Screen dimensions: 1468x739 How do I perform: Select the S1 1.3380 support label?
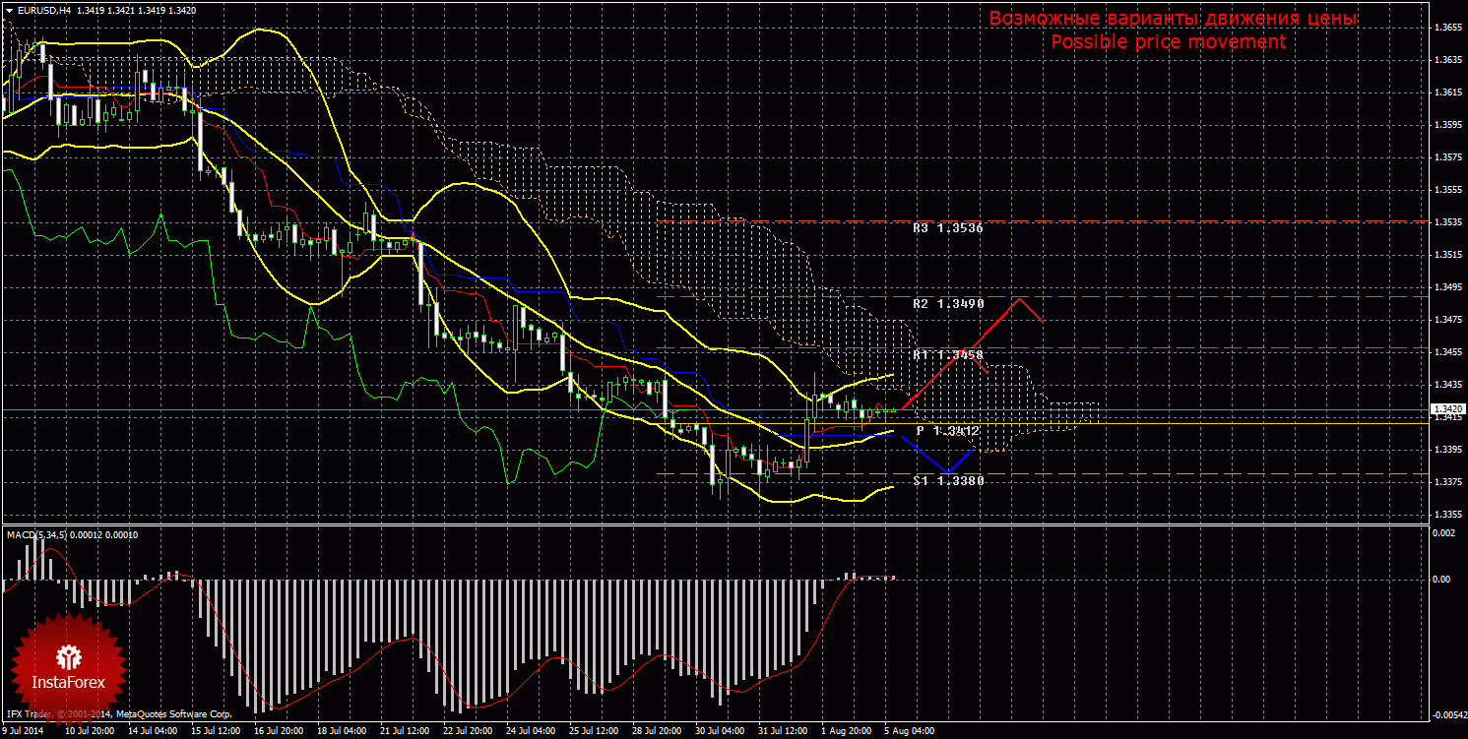pyautogui.click(x=947, y=480)
